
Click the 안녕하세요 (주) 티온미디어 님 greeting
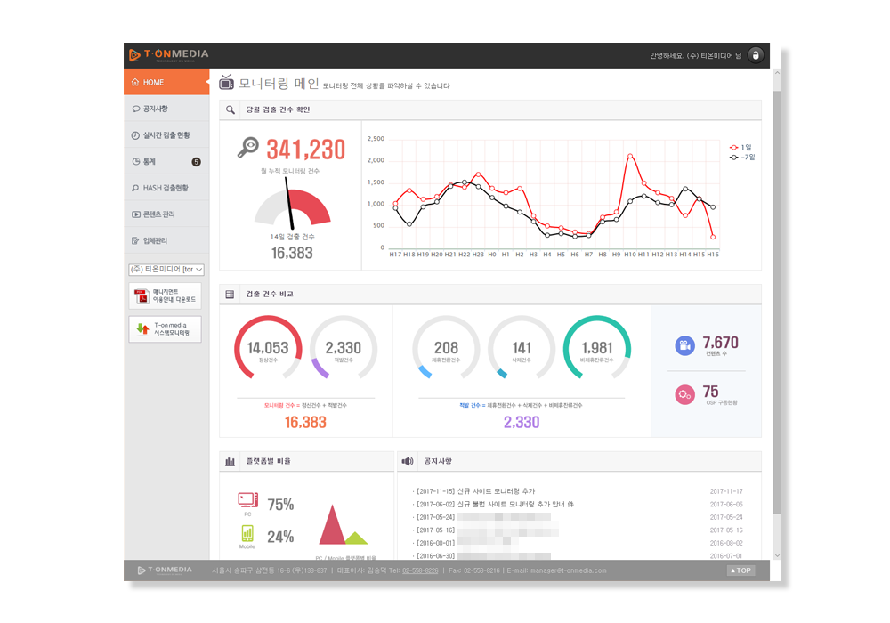pos(695,55)
